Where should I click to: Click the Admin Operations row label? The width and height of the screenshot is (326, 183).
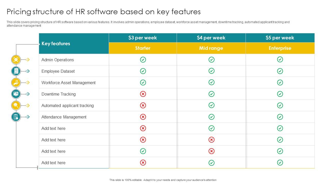click(x=58, y=60)
